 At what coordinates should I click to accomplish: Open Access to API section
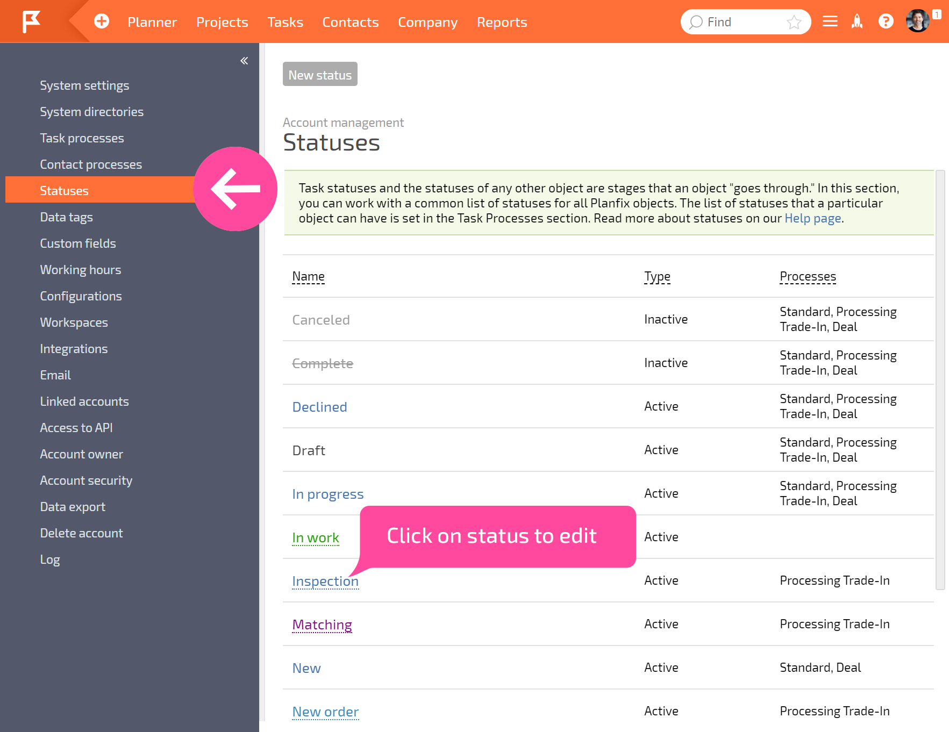pyautogui.click(x=76, y=428)
